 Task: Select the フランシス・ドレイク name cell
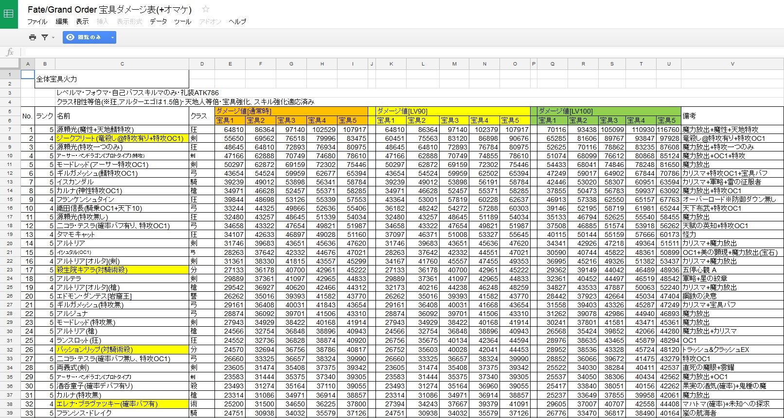tap(122, 413)
